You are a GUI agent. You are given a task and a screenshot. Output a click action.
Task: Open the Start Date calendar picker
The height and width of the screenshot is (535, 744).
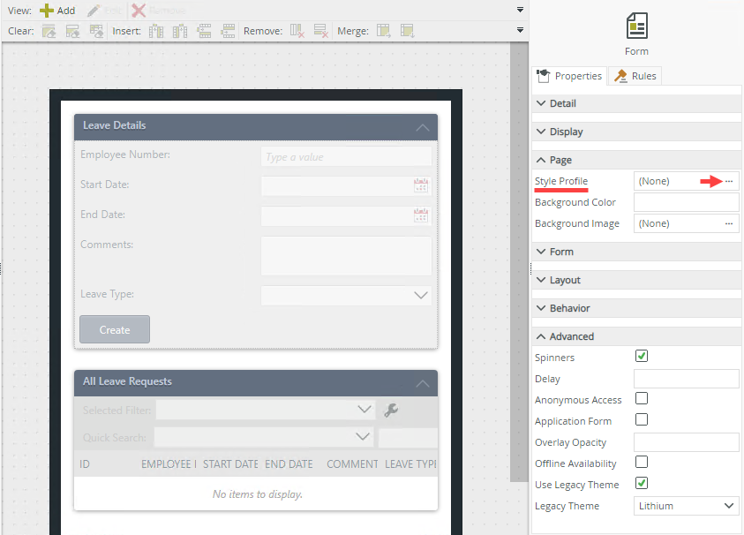[421, 185]
